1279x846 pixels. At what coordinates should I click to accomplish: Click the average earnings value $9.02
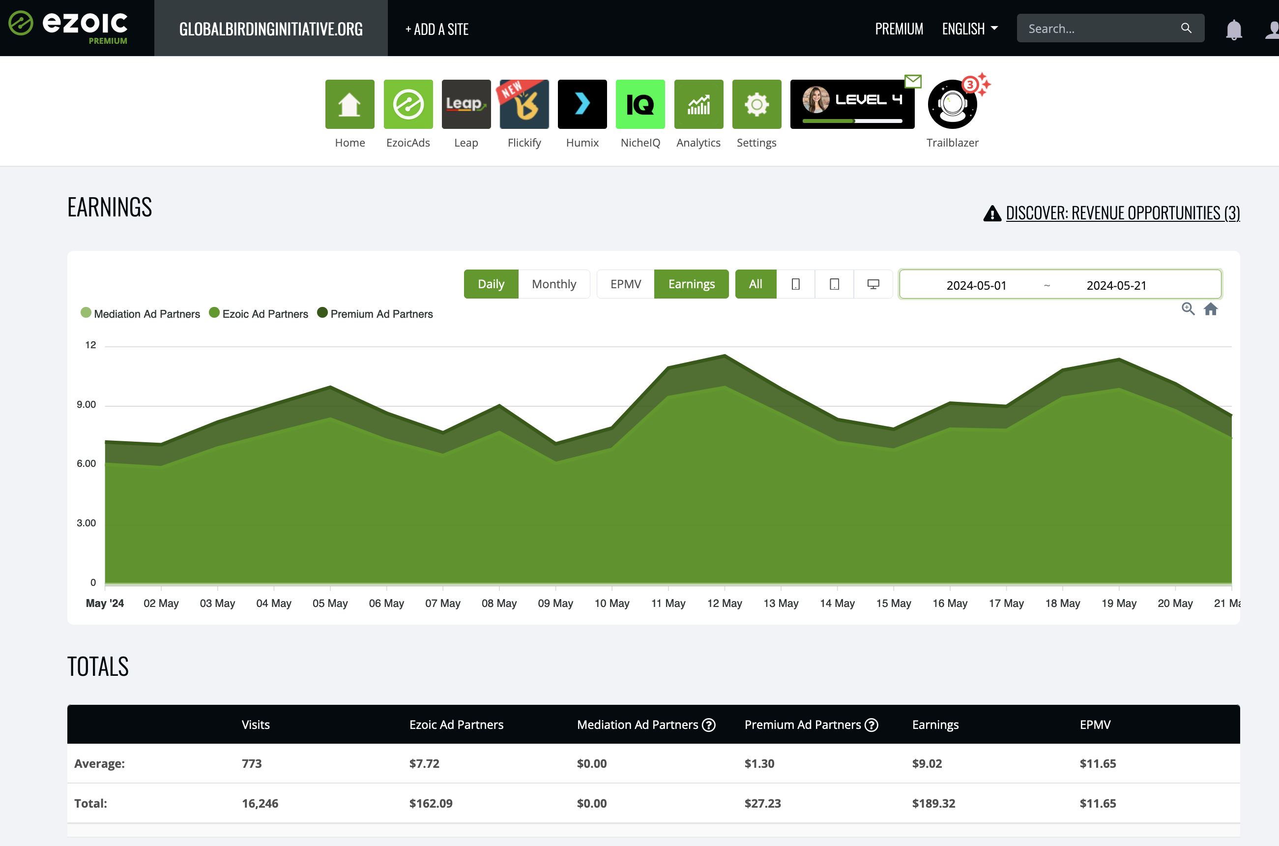[927, 763]
